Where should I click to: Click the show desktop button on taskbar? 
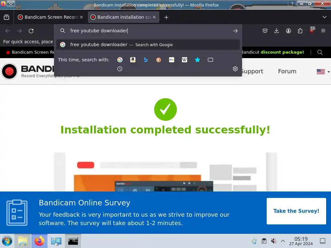point(322,241)
